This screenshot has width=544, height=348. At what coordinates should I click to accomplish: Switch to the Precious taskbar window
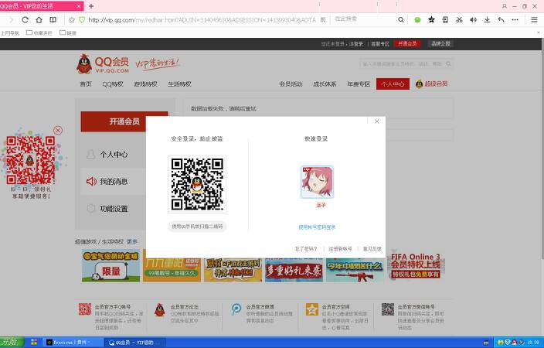73,343
